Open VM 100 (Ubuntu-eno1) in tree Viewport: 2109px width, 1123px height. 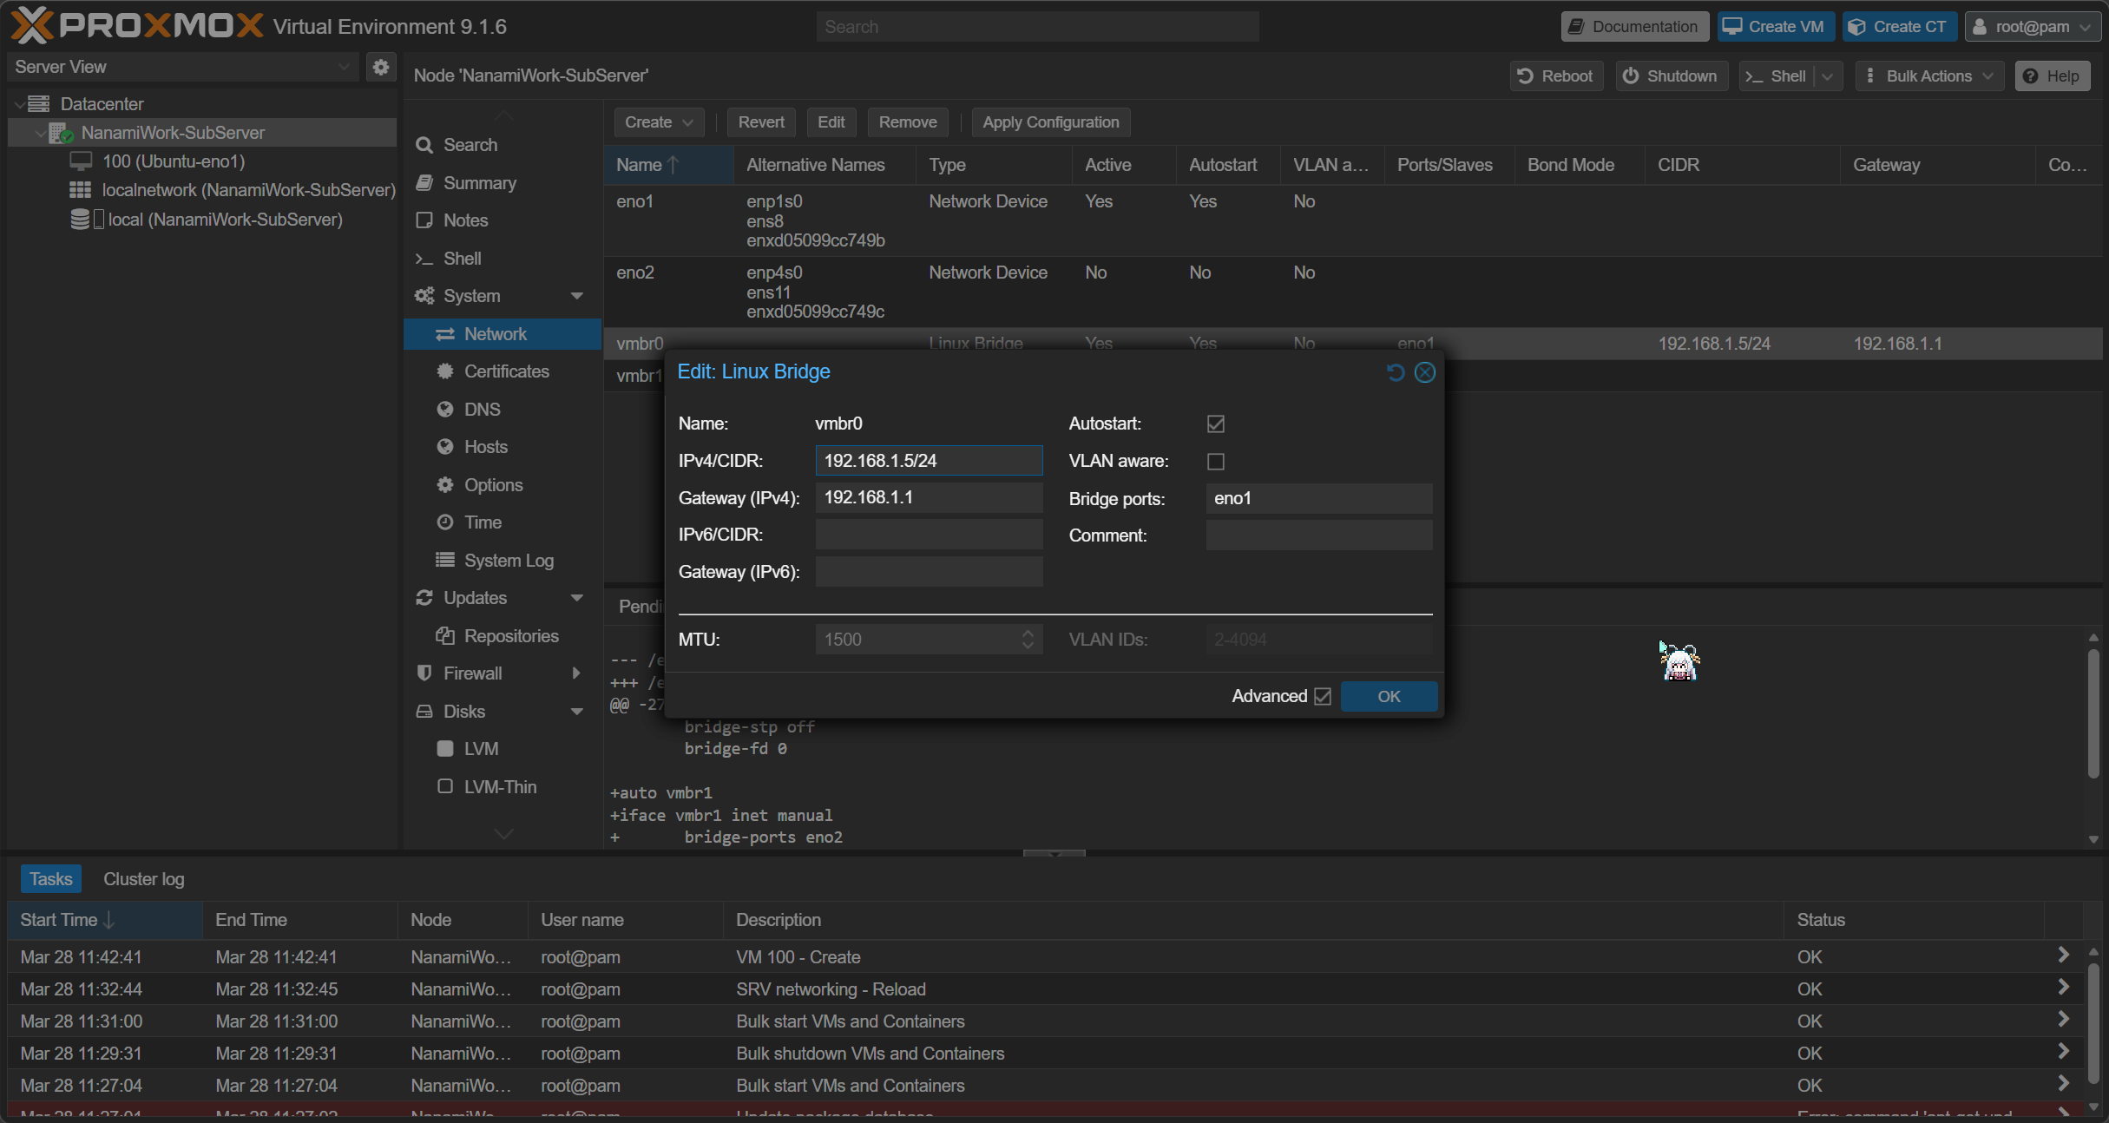[173, 161]
